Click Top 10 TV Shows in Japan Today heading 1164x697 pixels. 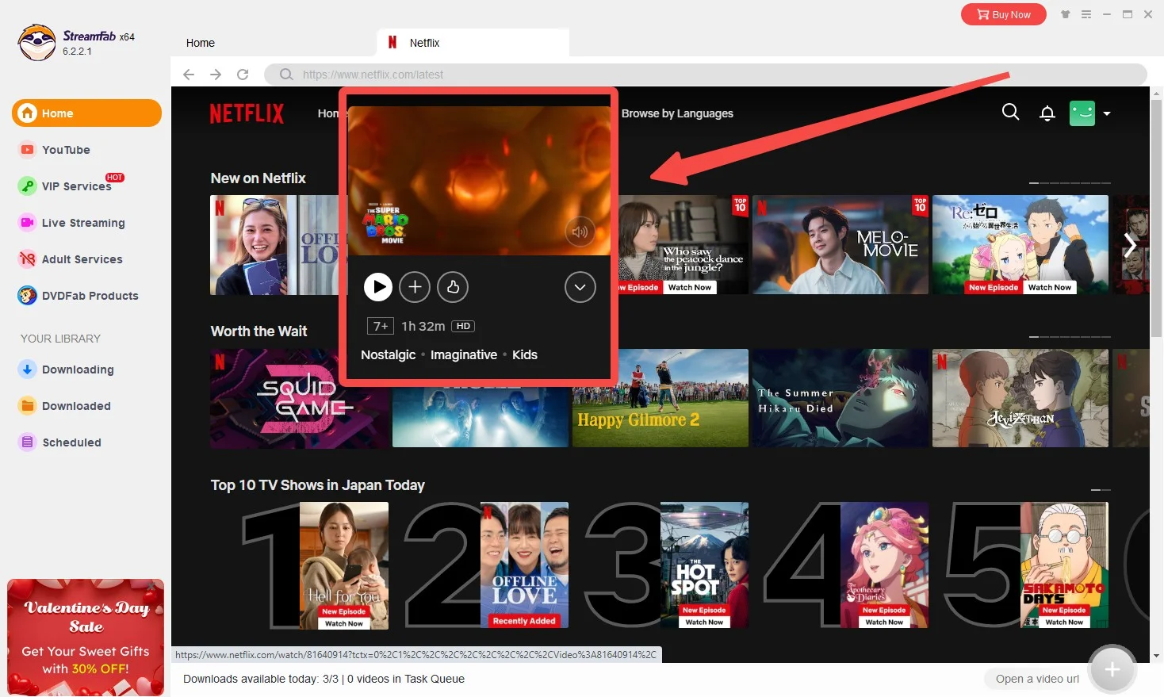pyautogui.click(x=317, y=485)
